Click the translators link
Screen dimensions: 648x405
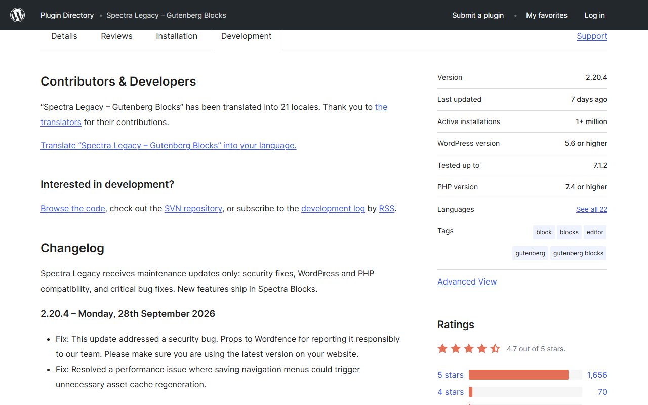(x=61, y=122)
